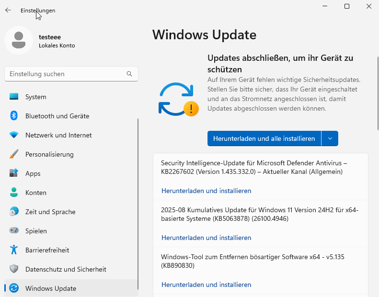Viewport: 379px width, 297px height.
Task: Click the Personalisierung paintbrush icon
Action: [x=14, y=154]
